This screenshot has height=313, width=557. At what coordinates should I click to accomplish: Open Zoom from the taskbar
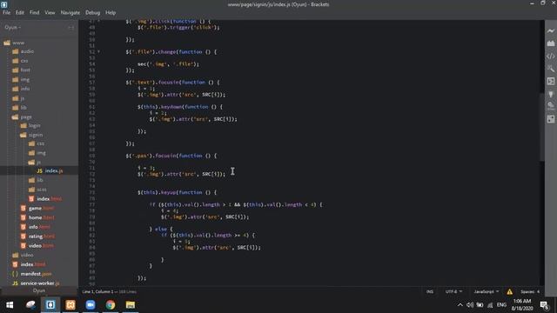(91, 305)
